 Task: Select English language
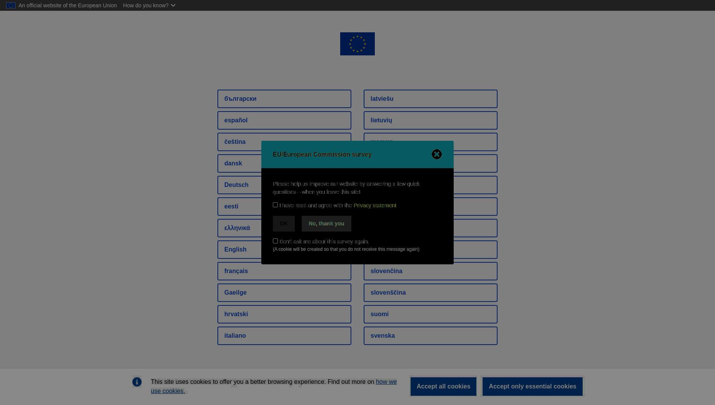(x=239, y=250)
